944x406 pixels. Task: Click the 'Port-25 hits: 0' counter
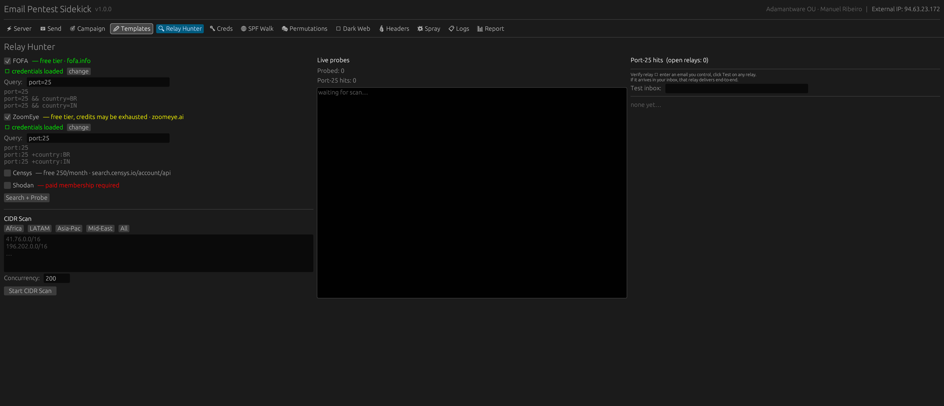(x=337, y=80)
